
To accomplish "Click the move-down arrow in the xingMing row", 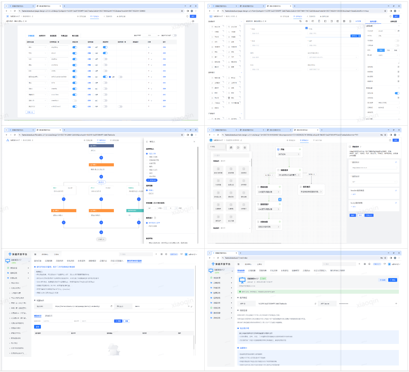I will [149, 47].
